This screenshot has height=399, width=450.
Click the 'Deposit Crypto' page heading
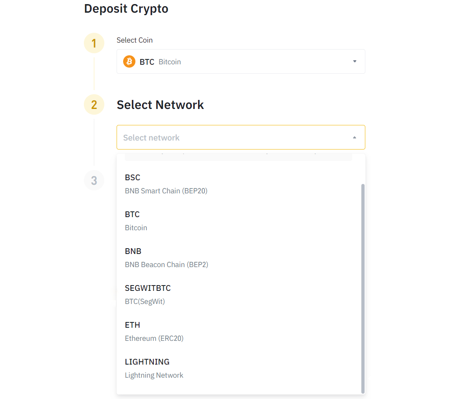126,9
